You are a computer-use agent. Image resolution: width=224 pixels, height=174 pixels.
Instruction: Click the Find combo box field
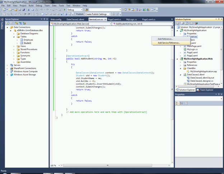(105, 10)
